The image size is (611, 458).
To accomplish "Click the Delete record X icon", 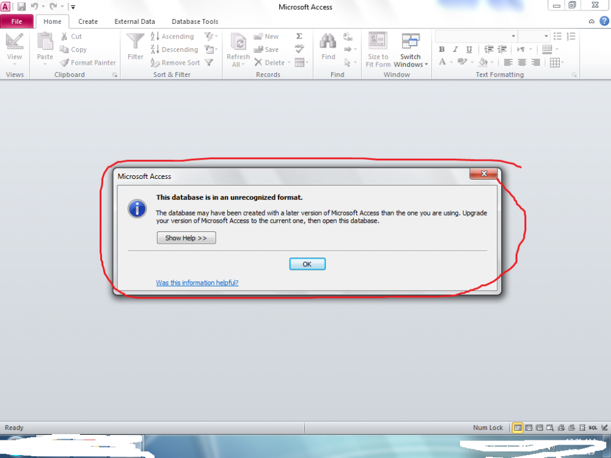I will [x=258, y=62].
